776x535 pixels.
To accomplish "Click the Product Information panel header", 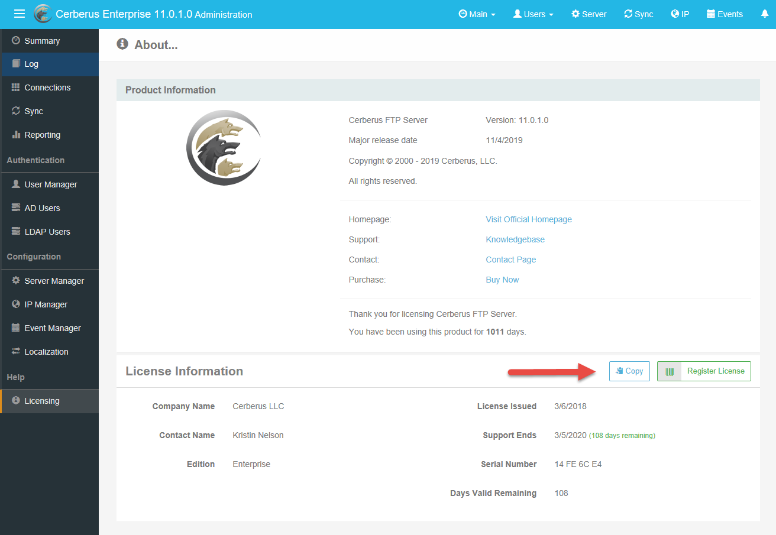I will 438,90.
